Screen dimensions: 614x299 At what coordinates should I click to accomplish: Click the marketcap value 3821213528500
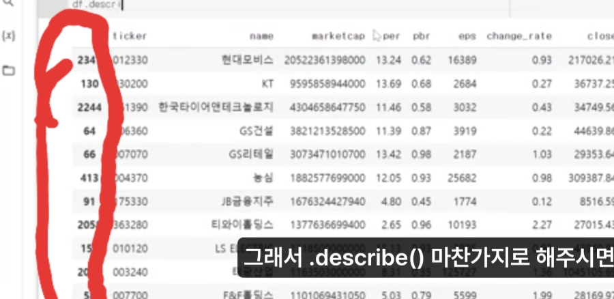(327, 131)
